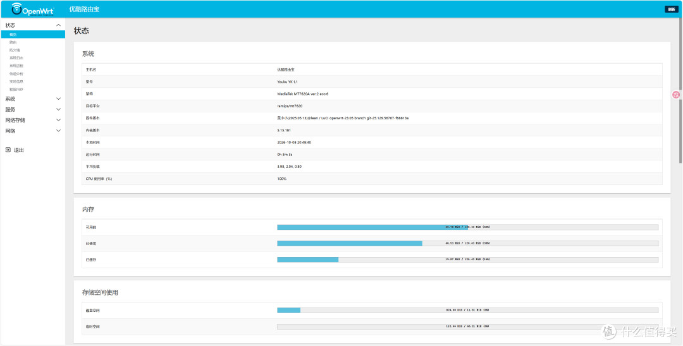The image size is (683, 346).
Task: Collapse the 状态 menu chevron
Action: (x=59, y=25)
